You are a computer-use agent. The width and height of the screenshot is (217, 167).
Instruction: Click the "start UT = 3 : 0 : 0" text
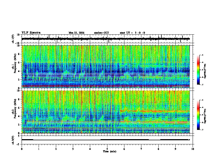tap(132, 33)
